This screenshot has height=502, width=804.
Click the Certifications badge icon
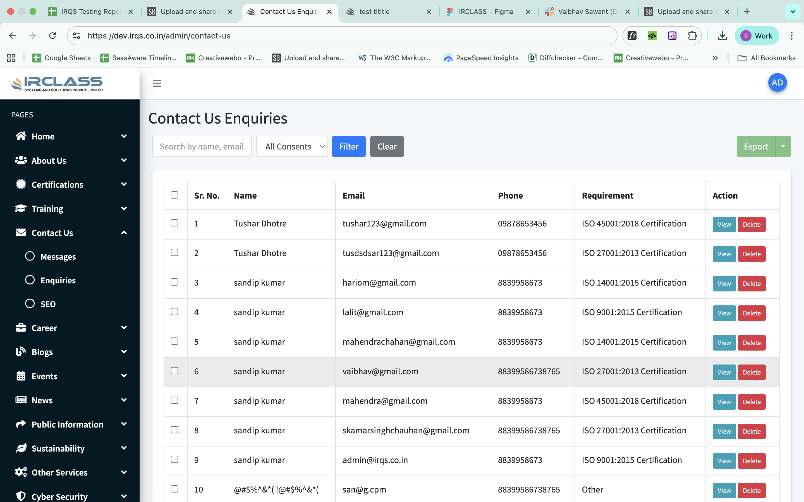click(x=21, y=184)
